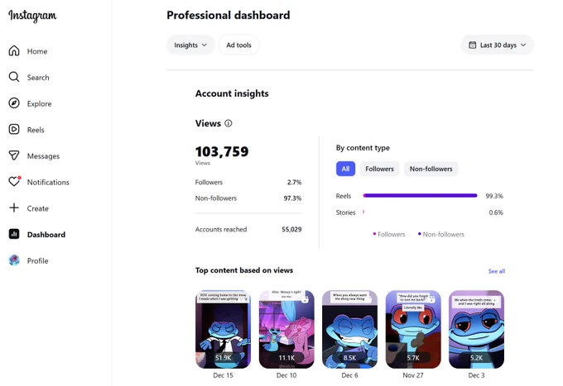Open the Dec 15 reel thumbnail

[223, 329]
